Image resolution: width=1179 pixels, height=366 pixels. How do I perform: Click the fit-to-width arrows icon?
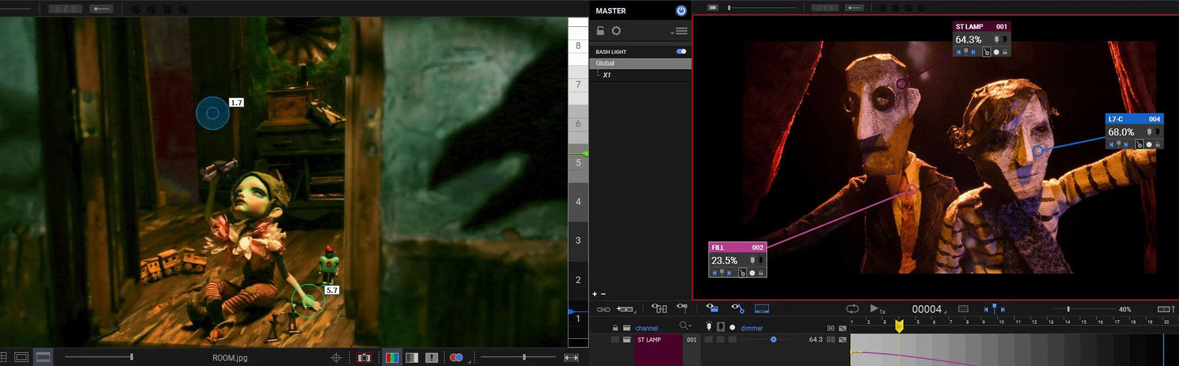click(x=572, y=357)
